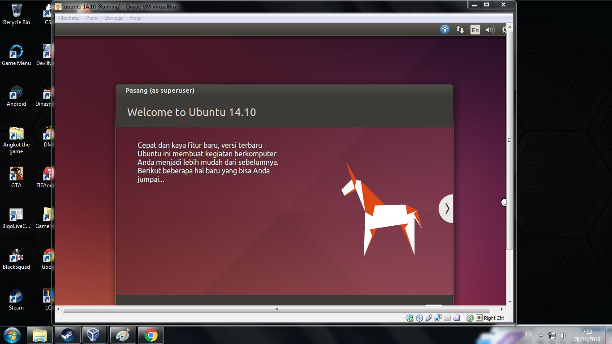612x344 pixels.
Task: Click the Show Desktop button on taskbar
Action: tap(609, 335)
